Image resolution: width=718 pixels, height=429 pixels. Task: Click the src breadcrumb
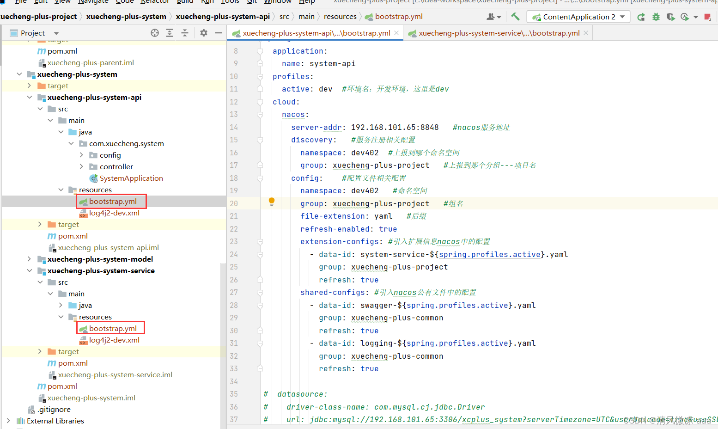(x=284, y=17)
